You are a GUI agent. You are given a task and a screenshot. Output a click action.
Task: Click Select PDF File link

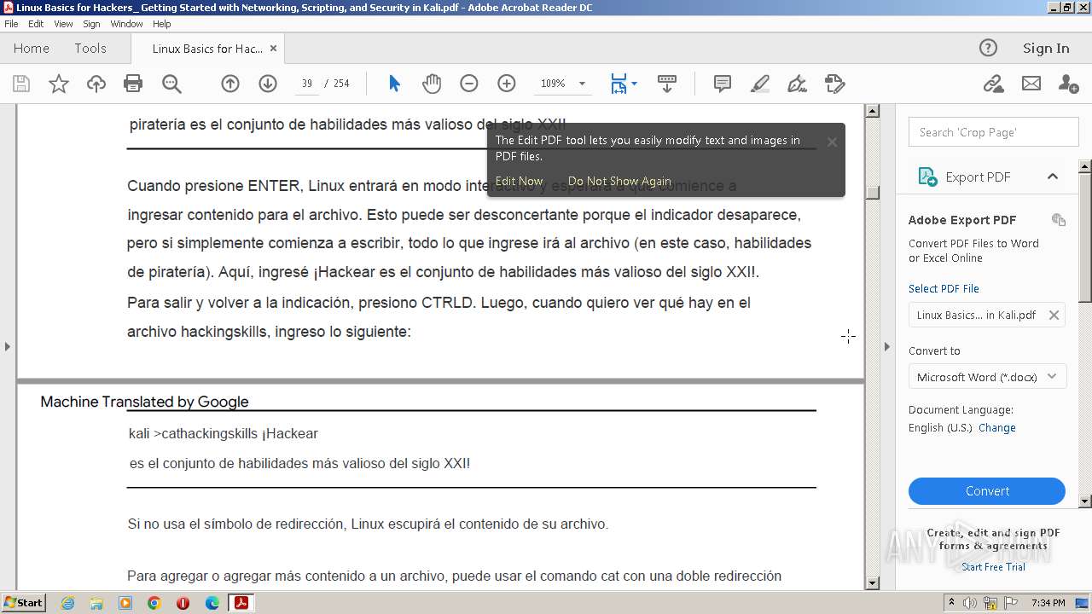coord(944,289)
